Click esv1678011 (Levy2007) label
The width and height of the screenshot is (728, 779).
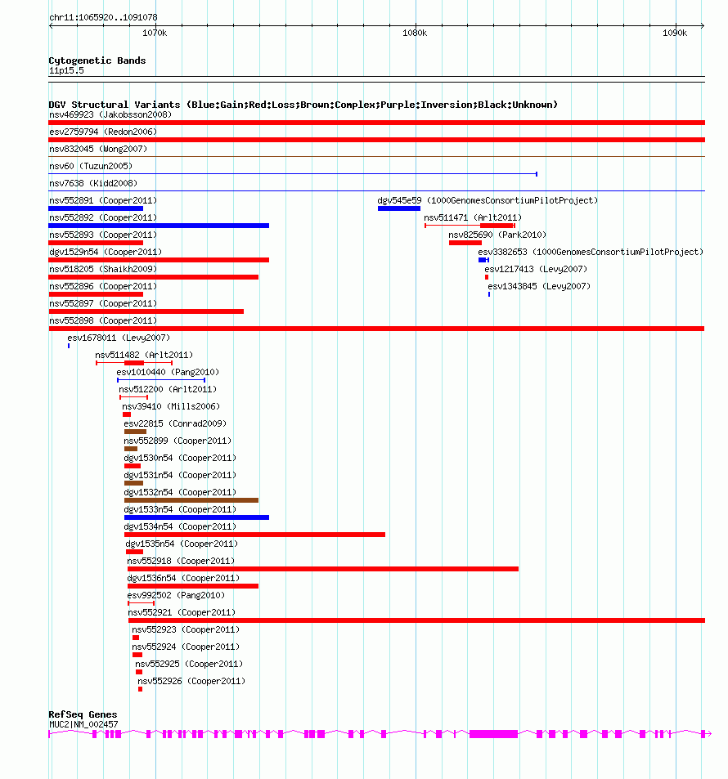pyautogui.click(x=119, y=338)
